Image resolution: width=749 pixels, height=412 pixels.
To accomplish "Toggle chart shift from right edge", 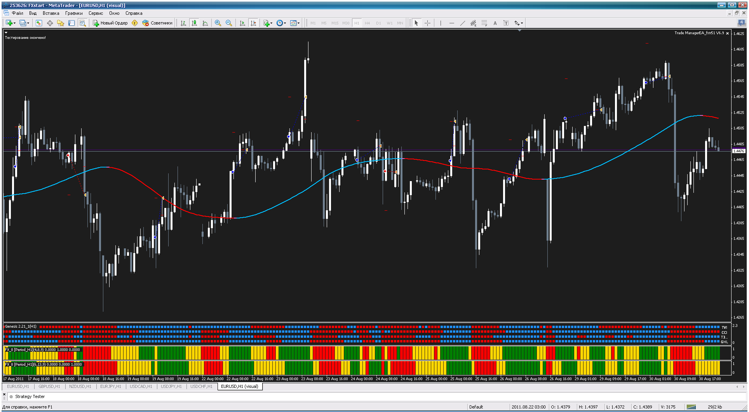I will pos(253,23).
